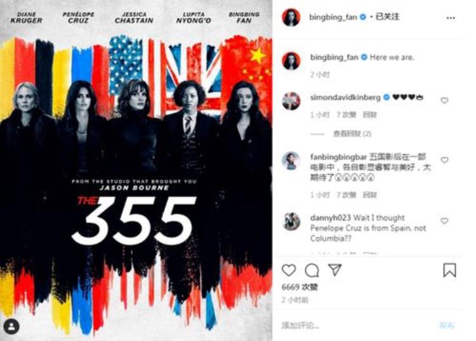
Task: View the 6669 likes list
Action: tap(300, 287)
